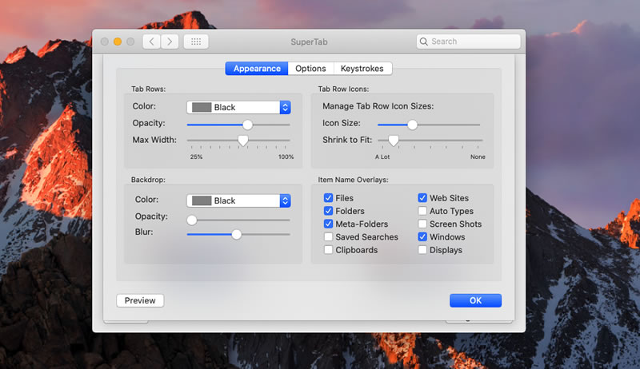The image size is (640, 369).
Task: Click the Tab Rows gray color swatch
Action: coord(202,107)
